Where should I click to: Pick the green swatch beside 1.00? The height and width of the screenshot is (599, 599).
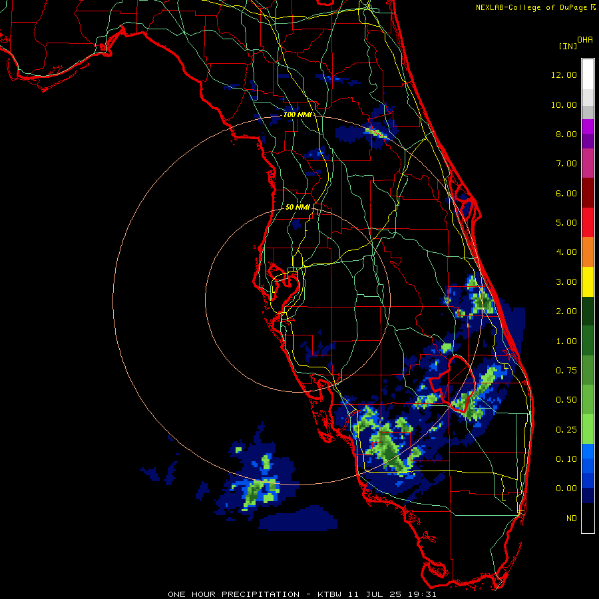point(588,341)
